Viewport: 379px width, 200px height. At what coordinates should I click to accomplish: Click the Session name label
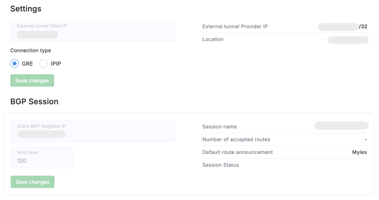[219, 127]
